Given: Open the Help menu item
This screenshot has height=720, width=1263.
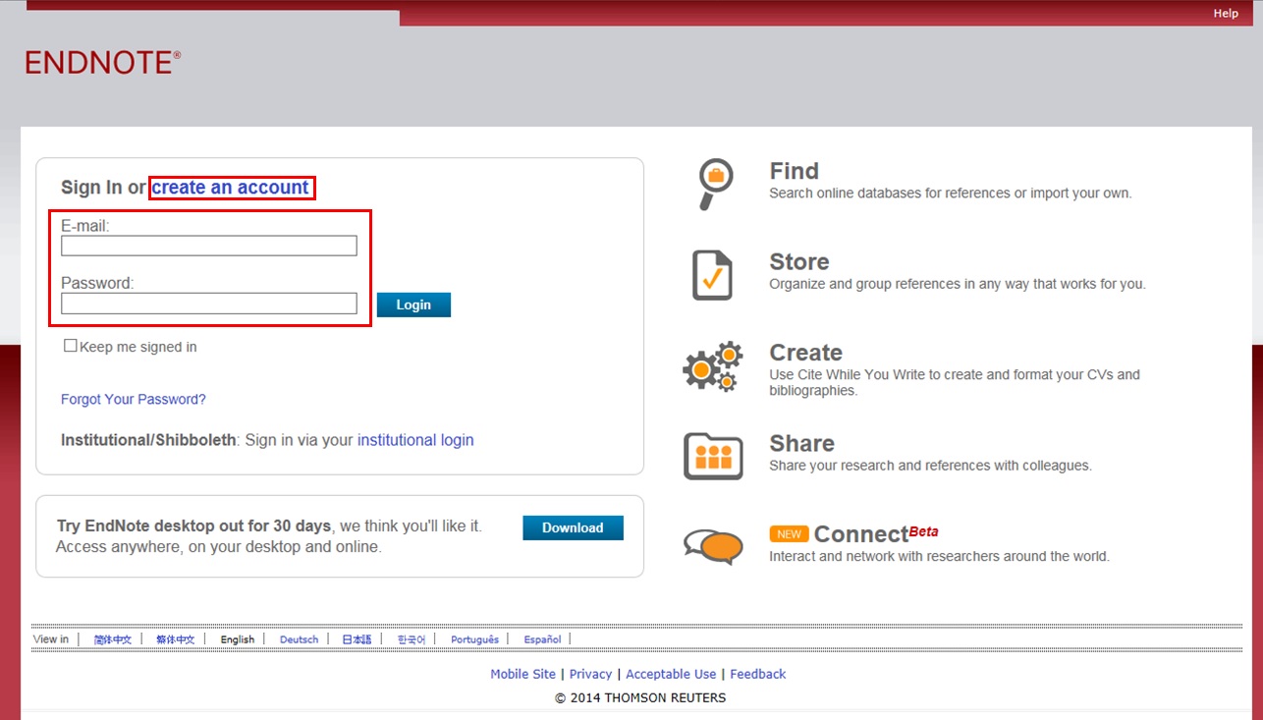Looking at the screenshot, I should pos(1225,14).
